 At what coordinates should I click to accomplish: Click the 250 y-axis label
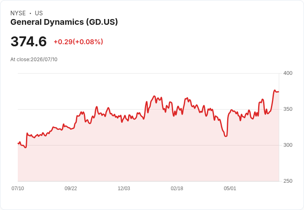(x=288, y=181)
